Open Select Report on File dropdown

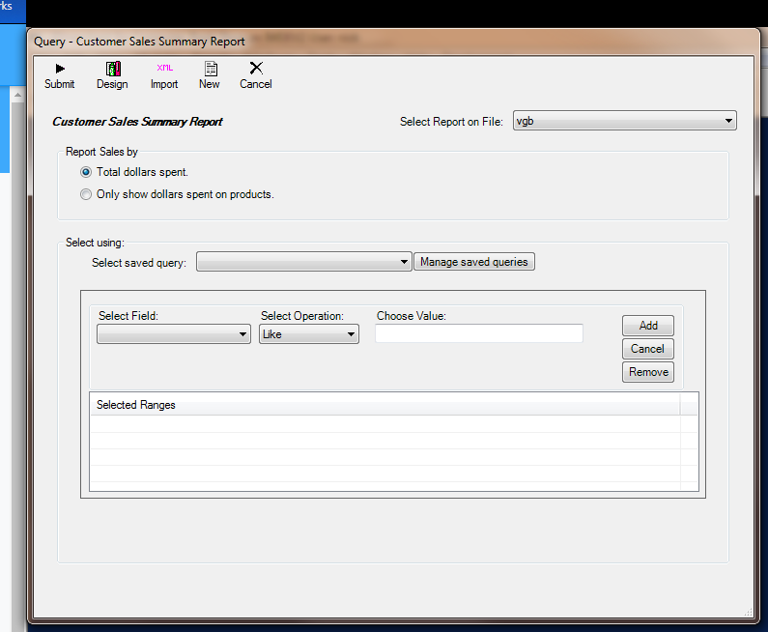point(624,121)
